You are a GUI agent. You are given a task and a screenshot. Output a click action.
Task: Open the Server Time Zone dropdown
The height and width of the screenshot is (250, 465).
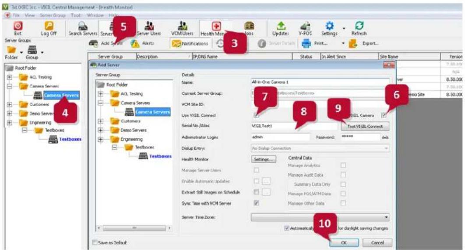(x=320, y=217)
